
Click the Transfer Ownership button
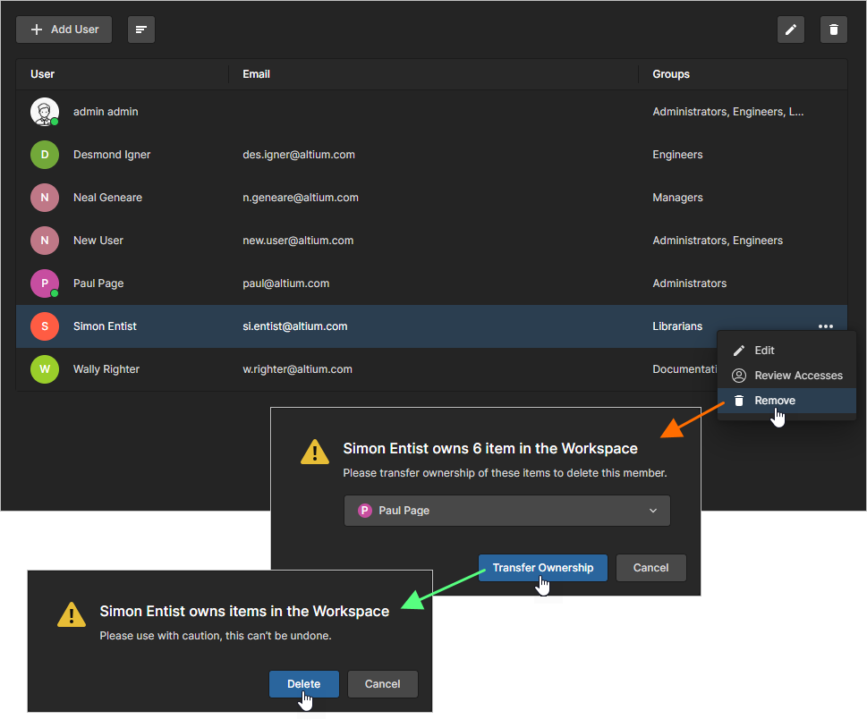click(x=542, y=567)
